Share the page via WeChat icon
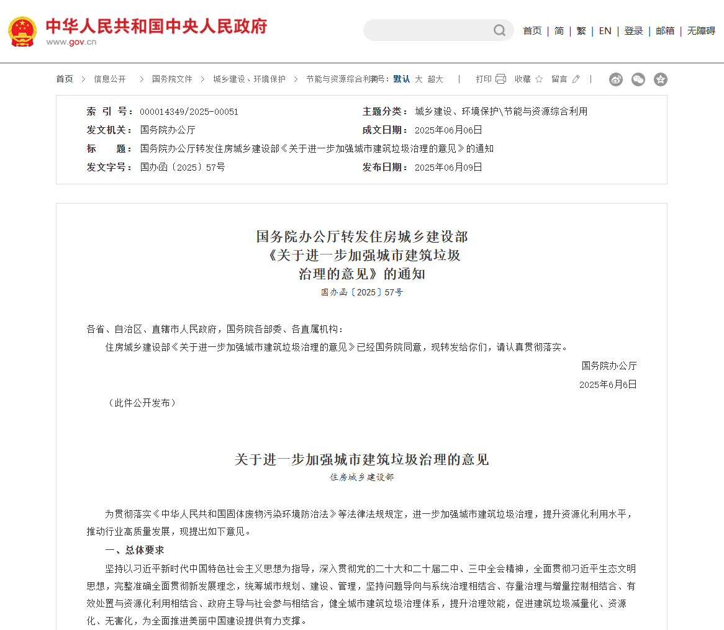Image resolution: width=724 pixels, height=630 pixels. tap(638, 79)
